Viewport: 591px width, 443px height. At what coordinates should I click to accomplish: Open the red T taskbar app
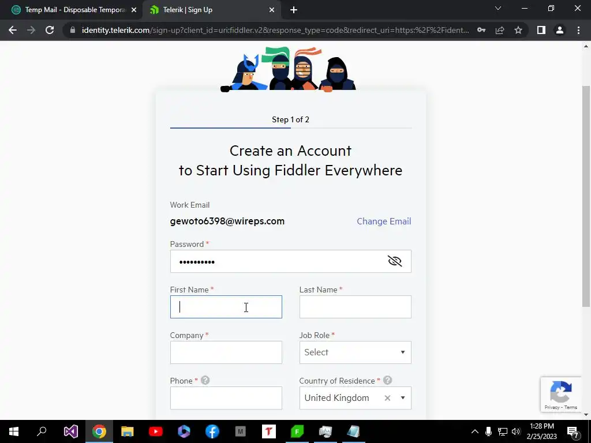(x=269, y=431)
